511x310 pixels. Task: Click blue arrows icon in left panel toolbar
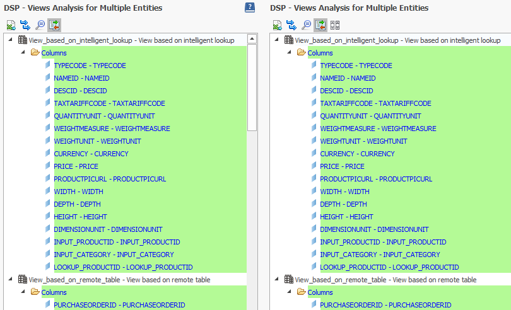tap(25, 25)
